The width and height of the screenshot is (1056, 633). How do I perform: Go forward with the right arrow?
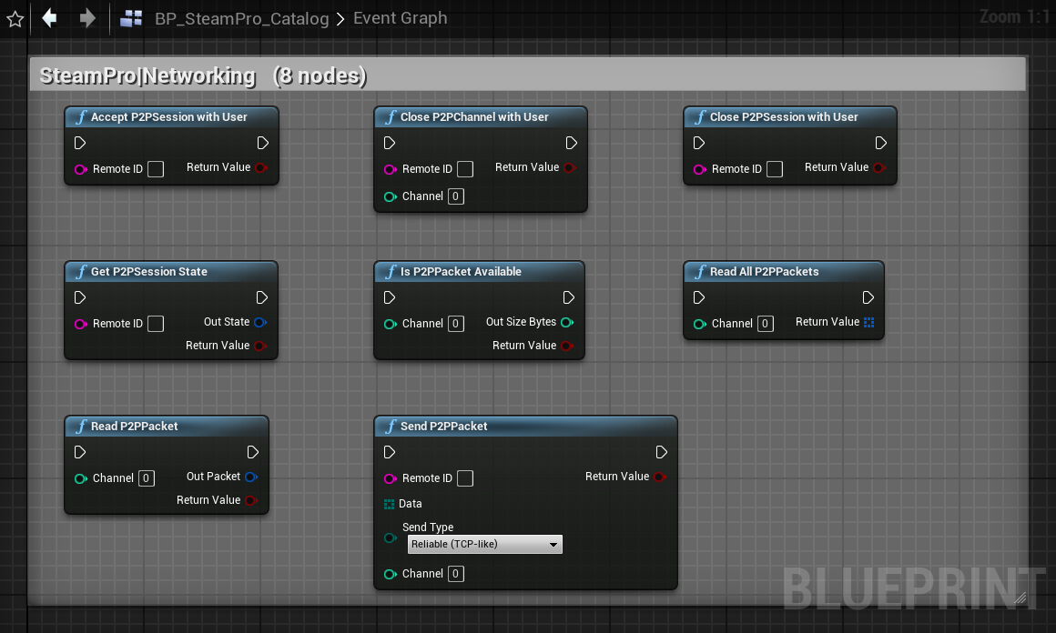click(86, 17)
